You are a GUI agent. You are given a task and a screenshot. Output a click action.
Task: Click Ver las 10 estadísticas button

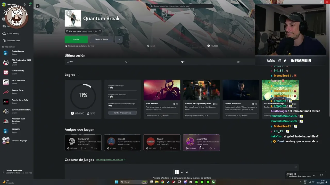[122, 113]
